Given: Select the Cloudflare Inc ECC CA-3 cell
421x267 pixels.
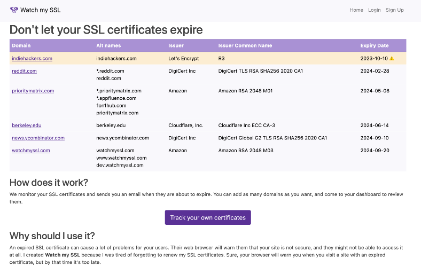Looking at the screenshot, I should [246, 125].
